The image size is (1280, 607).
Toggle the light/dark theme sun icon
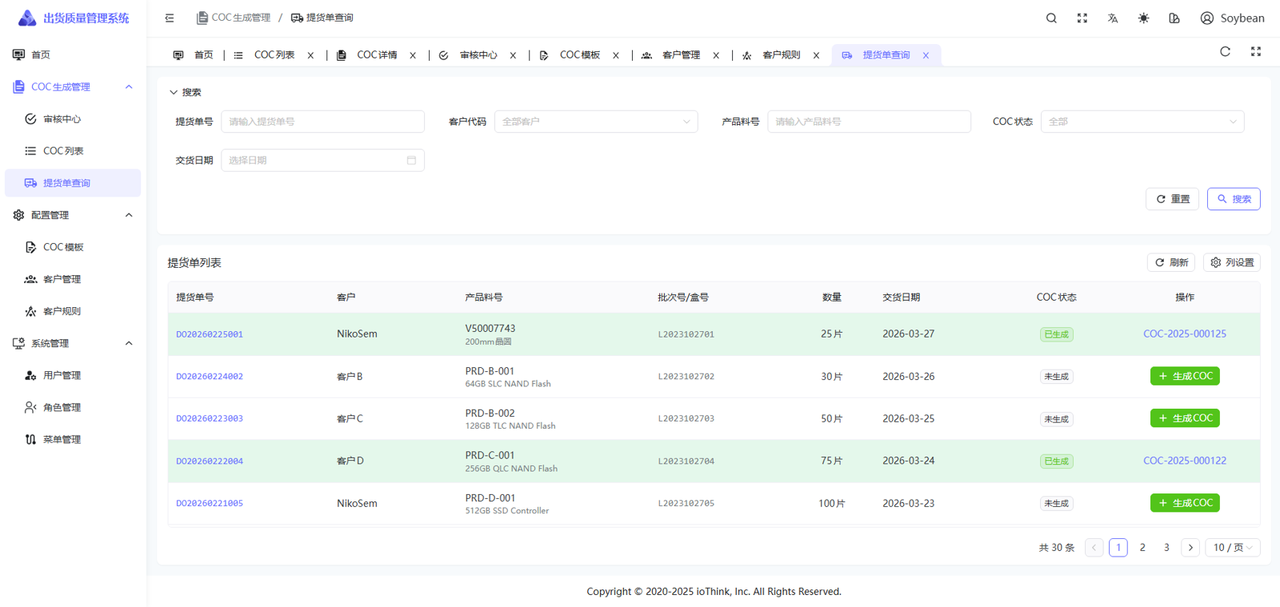(1144, 18)
